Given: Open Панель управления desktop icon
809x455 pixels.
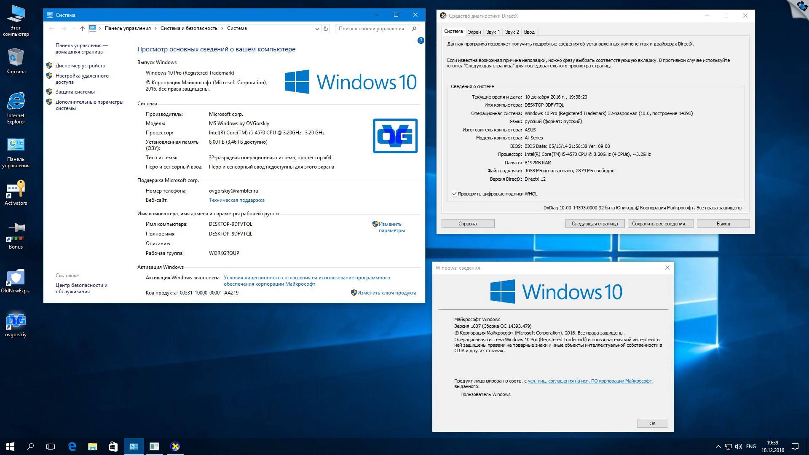Looking at the screenshot, I should click(16, 153).
